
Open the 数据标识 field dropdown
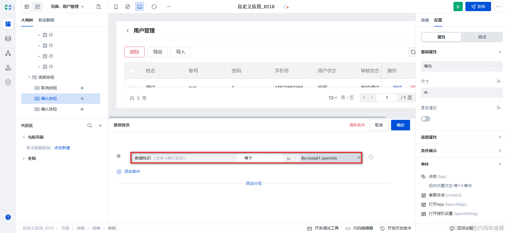click(x=184, y=158)
